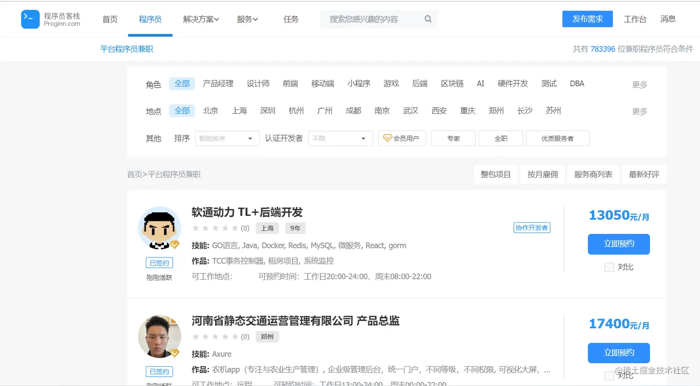The height and width of the screenshot is (386, 700).
Task: Open 消息 in the header
Action: (x=668, y=19)
